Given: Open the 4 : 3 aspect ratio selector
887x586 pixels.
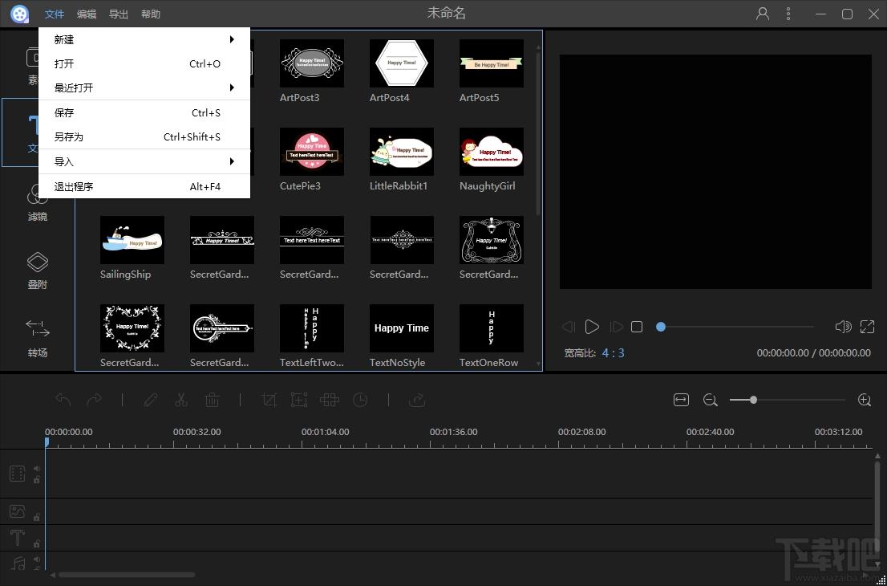Looking at the screenshot, I should point(614,352).
